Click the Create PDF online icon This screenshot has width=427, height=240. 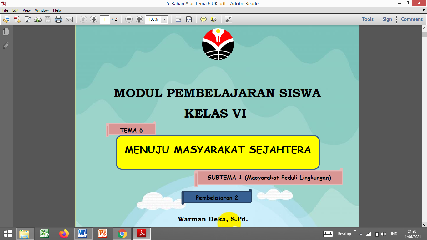tap(17, 19)
